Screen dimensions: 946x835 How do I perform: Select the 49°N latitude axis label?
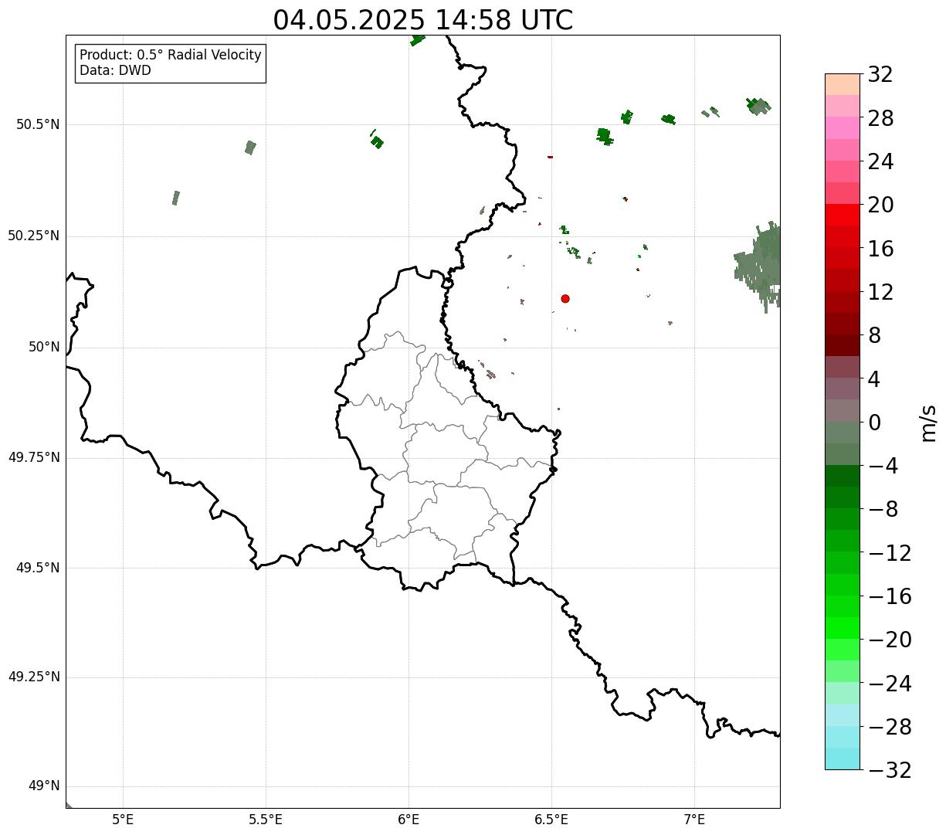pyautogui.click(x=44, y=786)
